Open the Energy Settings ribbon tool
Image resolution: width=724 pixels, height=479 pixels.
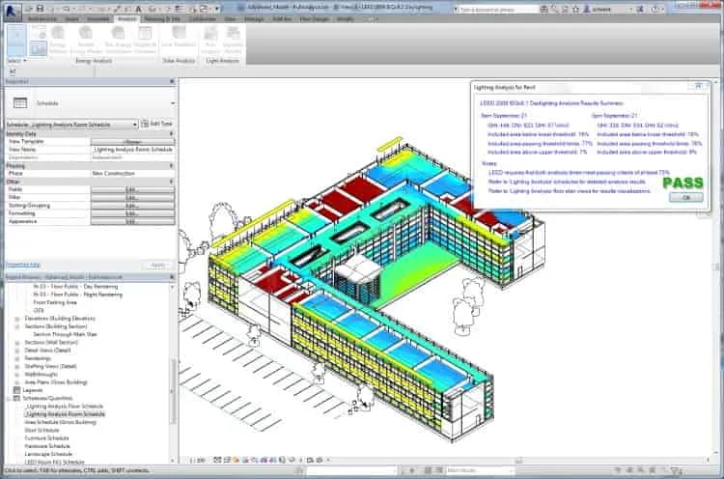pos(58,40)
